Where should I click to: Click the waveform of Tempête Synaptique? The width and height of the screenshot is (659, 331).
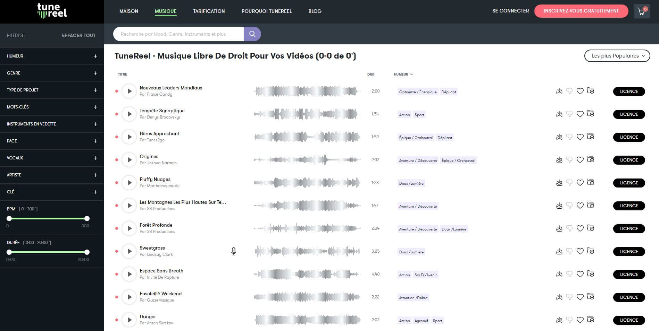pyautogui.click(x=308, y=114)
